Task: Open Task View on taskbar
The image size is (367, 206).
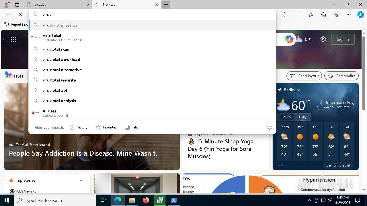Action: click(x=103, y=200)
